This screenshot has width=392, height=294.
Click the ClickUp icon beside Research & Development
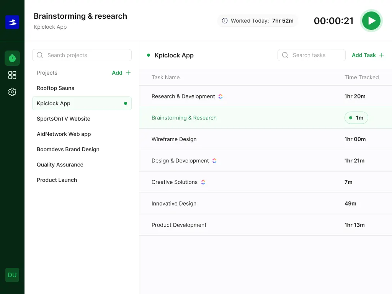(220, 96)
